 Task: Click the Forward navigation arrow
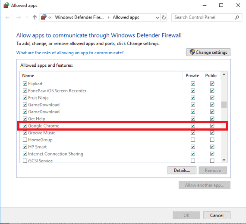[19, 17]
